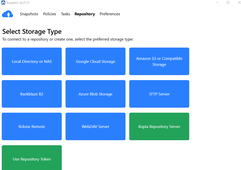Viewport: 241px width, 170px height.
Task: Select WebDAV Server option
Action: click(x=95, y=126)
